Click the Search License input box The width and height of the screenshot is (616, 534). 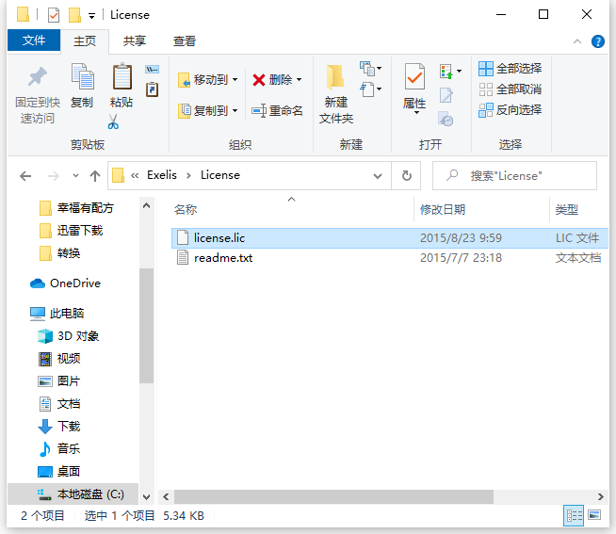(514, 175)
